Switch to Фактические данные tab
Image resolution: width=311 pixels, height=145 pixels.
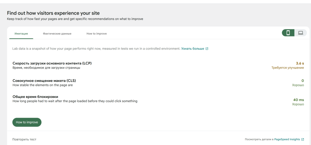pyautogui.click(x=57, y=34)
